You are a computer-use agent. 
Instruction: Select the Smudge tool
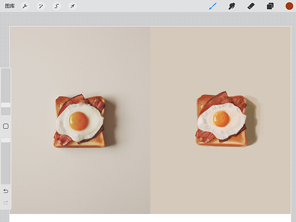point(232,6)
